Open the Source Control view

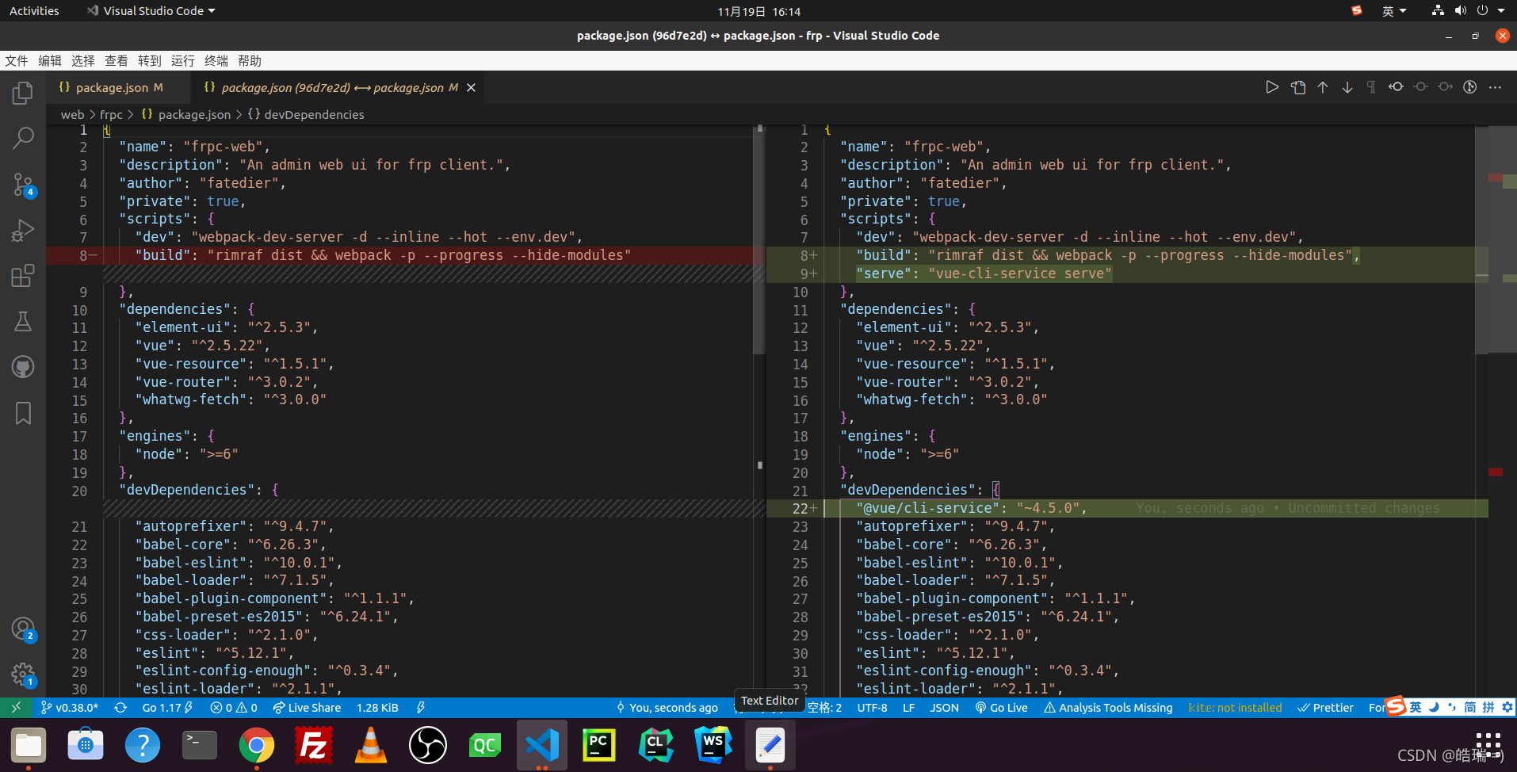[23, 185]
